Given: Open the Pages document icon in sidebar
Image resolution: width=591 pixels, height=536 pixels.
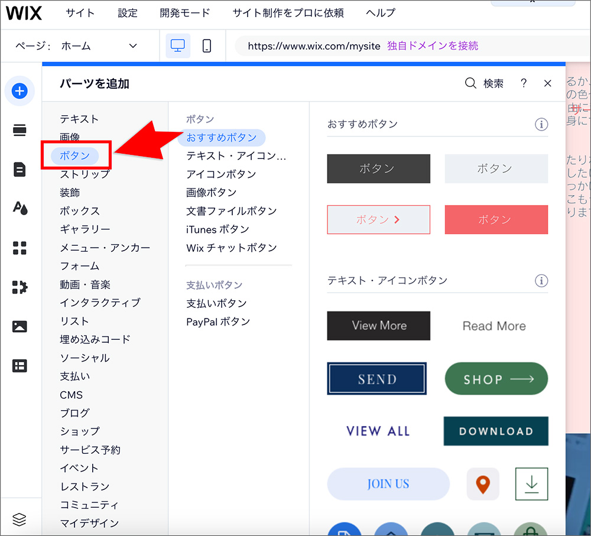Looking at the screenshot, I should (x=20, y=170).
